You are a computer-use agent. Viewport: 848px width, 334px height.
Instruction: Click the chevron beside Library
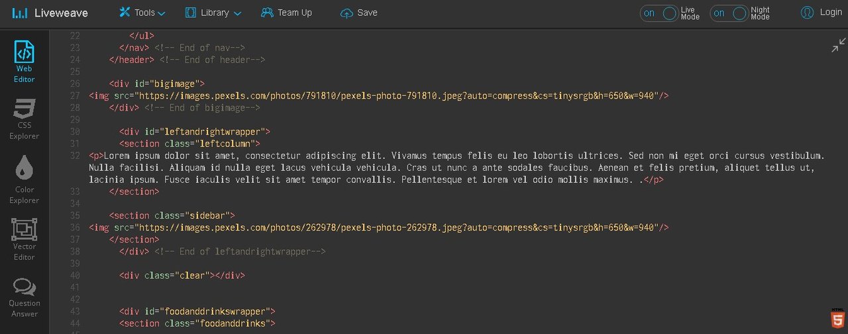tap(237, 13)
